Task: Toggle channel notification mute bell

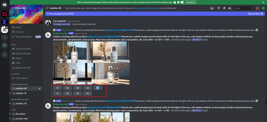Action: click(x=219, y=8)
